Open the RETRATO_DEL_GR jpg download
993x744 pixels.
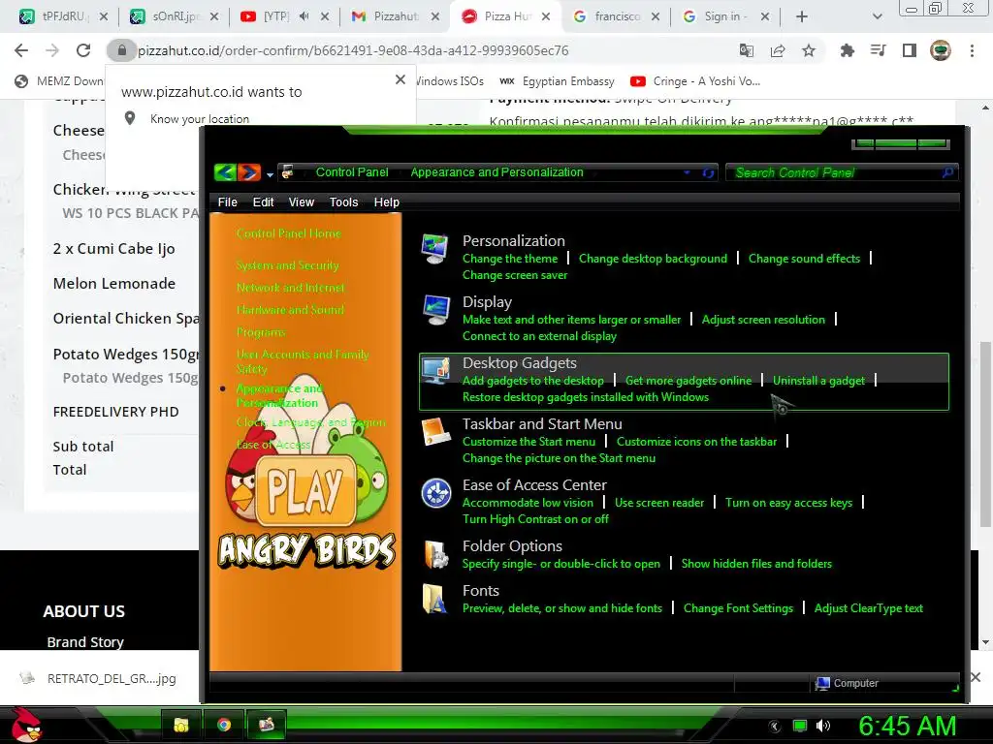click(98, 678)
